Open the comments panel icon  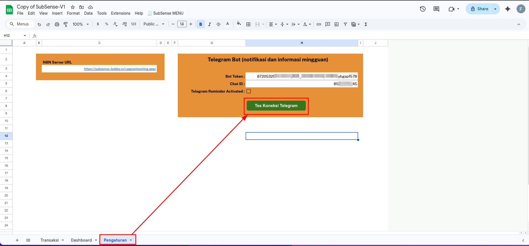(436, 9)
